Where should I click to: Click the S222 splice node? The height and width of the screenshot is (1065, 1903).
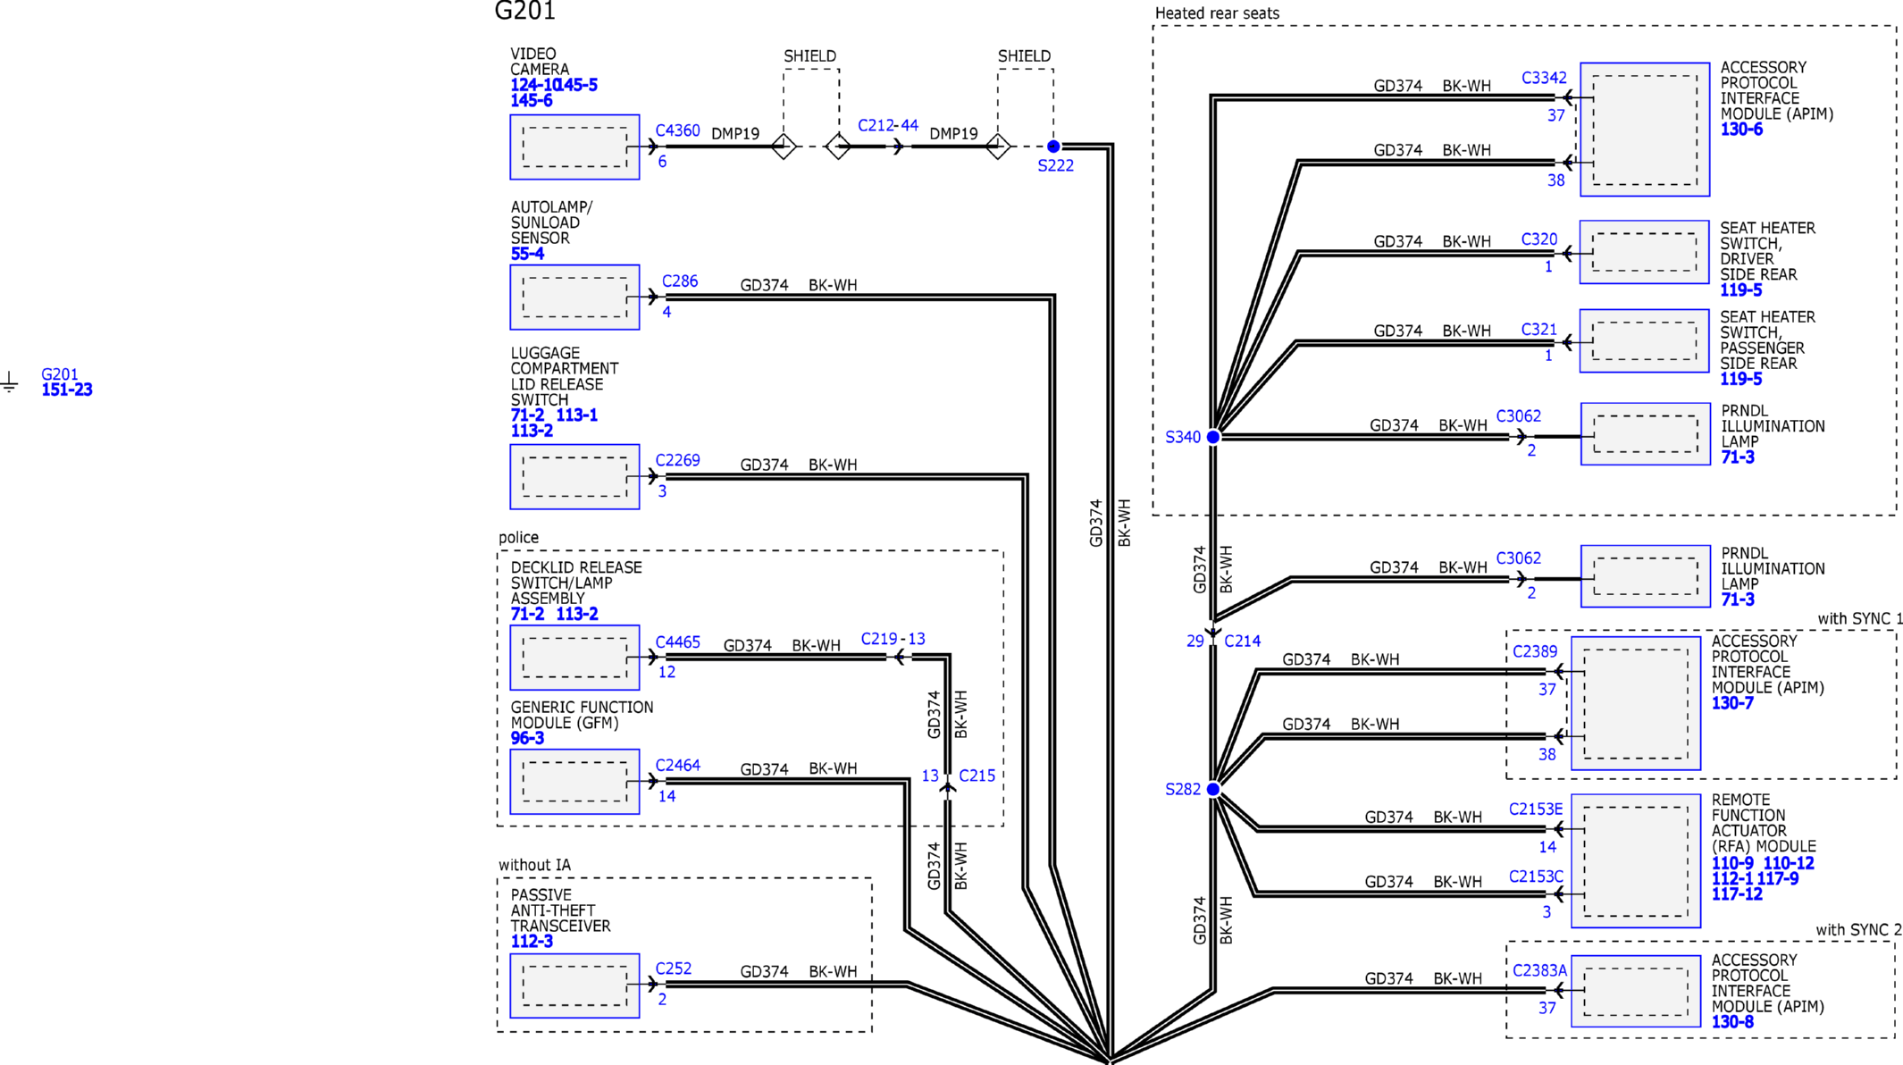[x=1053, y=147]
